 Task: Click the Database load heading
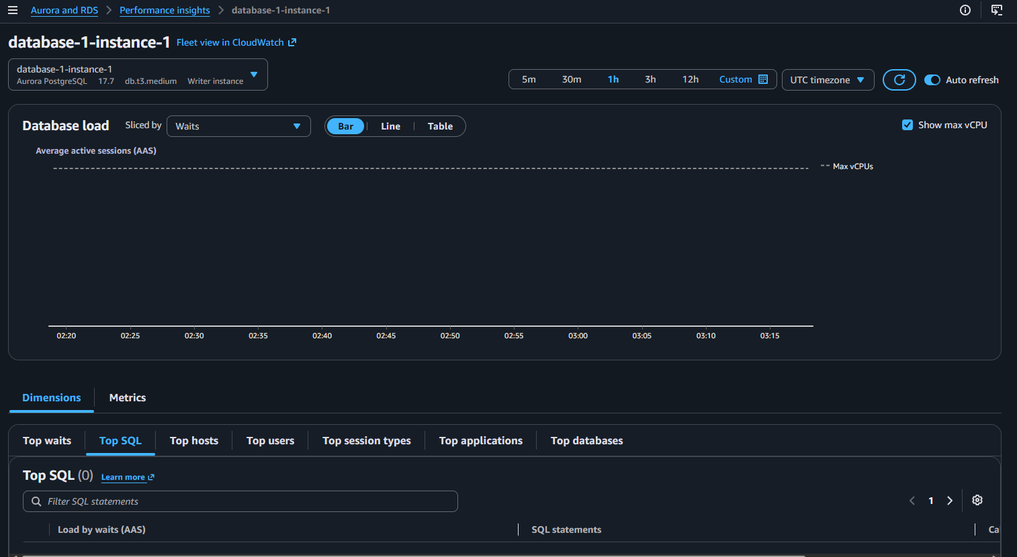(x=66, y=125)
